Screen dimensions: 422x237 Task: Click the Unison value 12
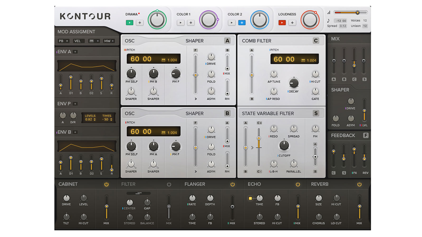pos(365,26)
